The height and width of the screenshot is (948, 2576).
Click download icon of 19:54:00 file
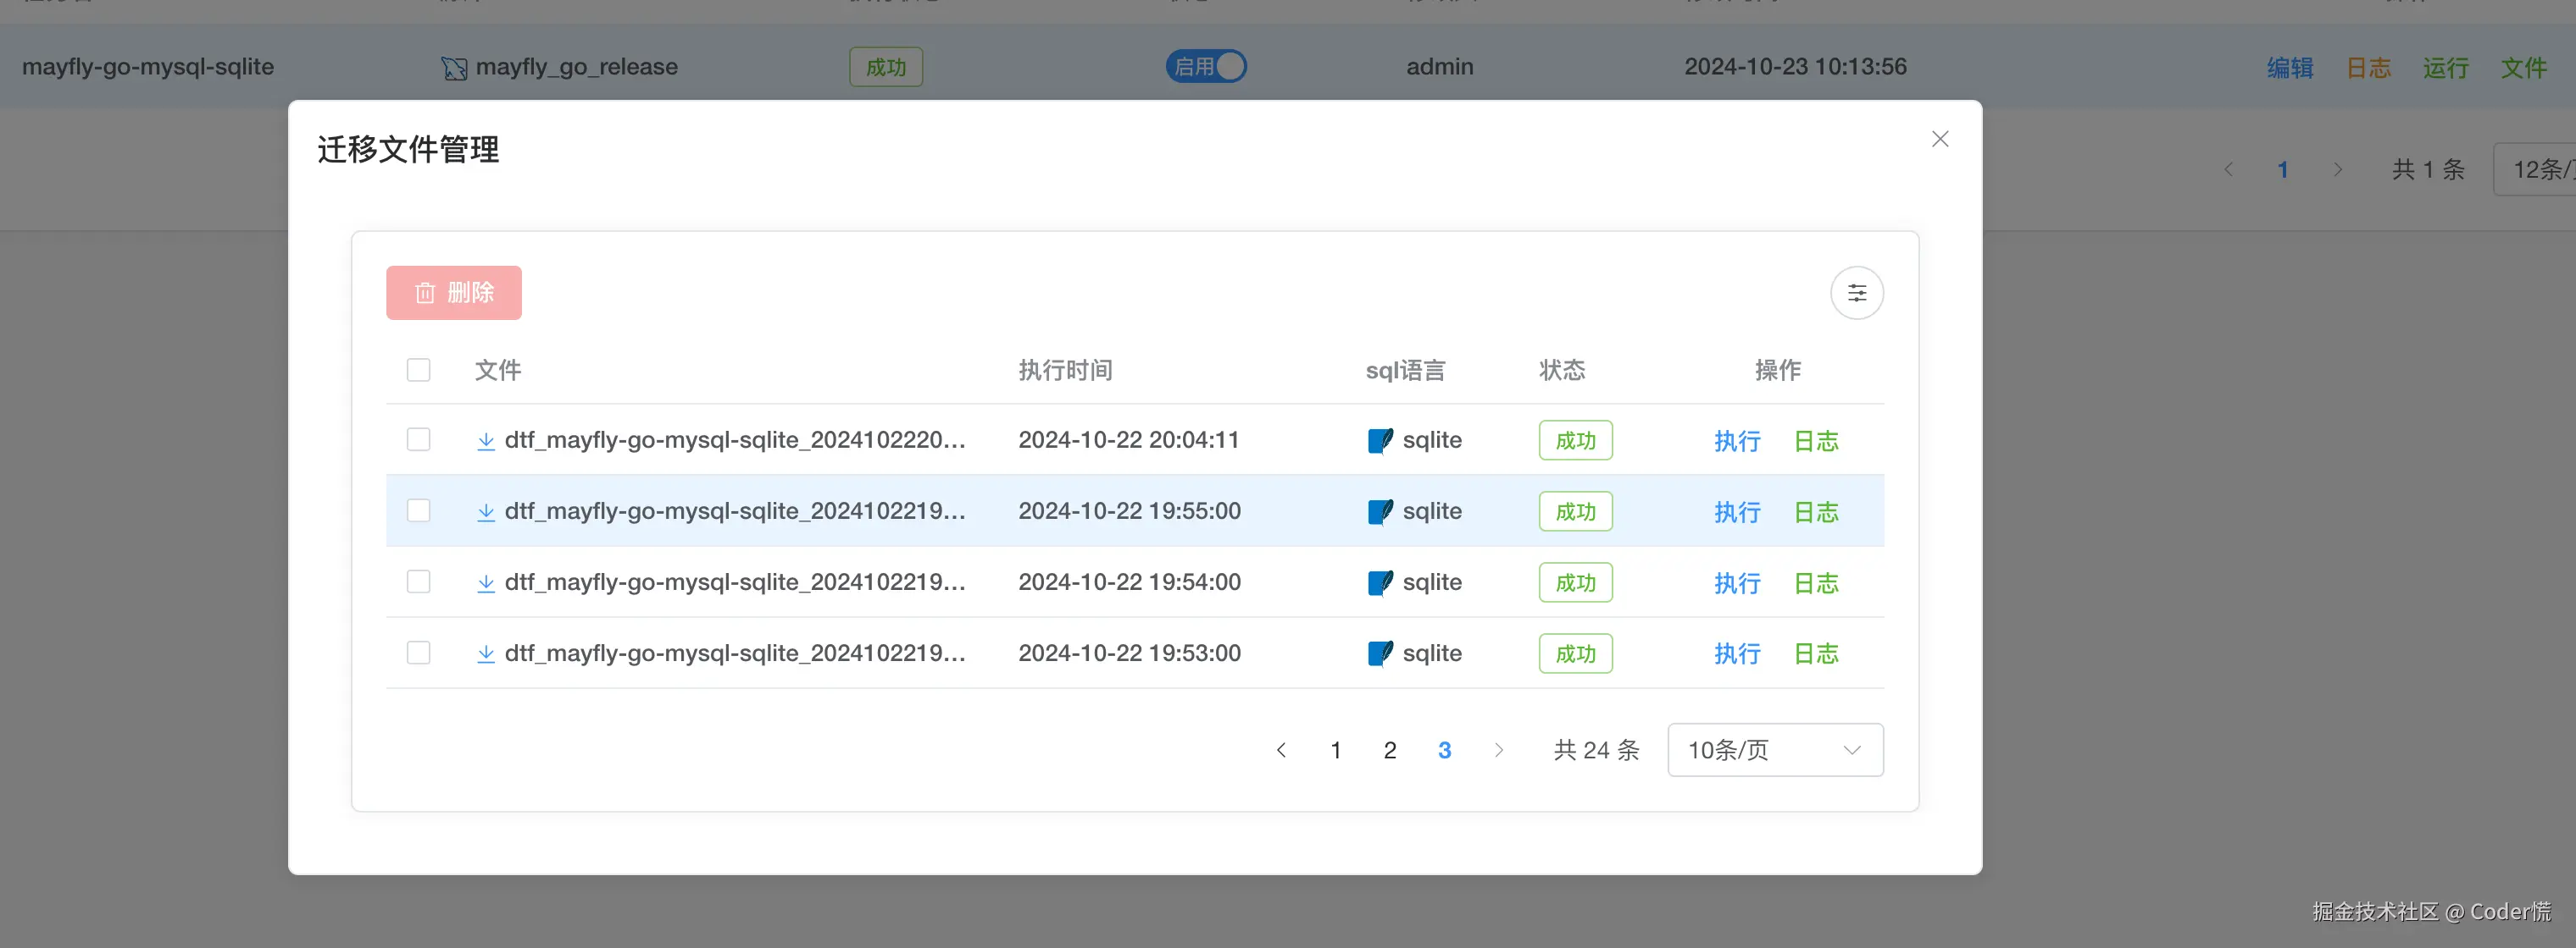pyautogui.click(x=486, y=582)
